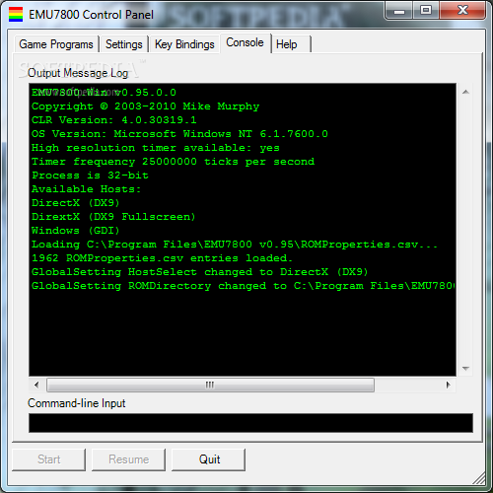Image resolution: width=493 pixels, height=493 pixels.
Task: Quit the emulator with Quit button
Action: pyautogui.click(x=209, y=459)
